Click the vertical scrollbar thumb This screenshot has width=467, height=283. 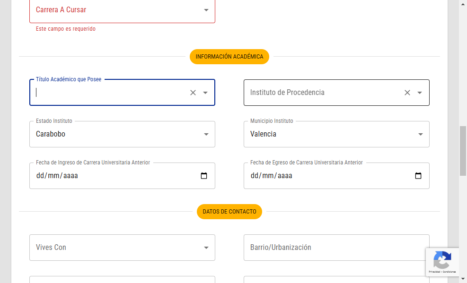(463, 151)
